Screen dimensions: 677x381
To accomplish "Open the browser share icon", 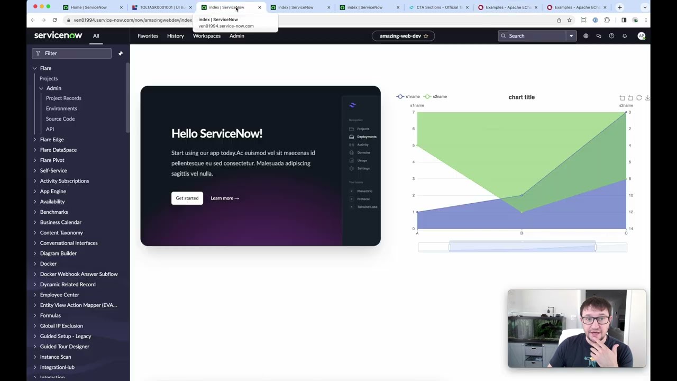I will point(559,20).
